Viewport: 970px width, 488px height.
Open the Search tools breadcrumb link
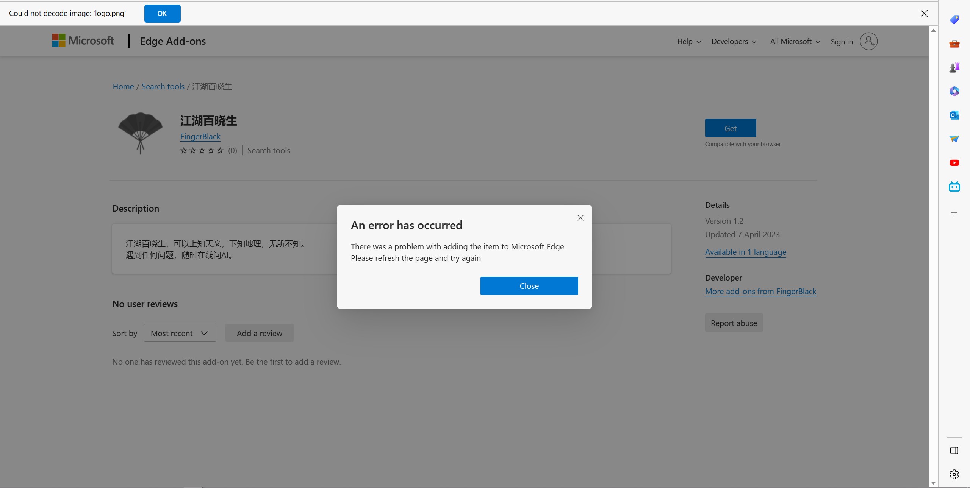tap(163, 87)
